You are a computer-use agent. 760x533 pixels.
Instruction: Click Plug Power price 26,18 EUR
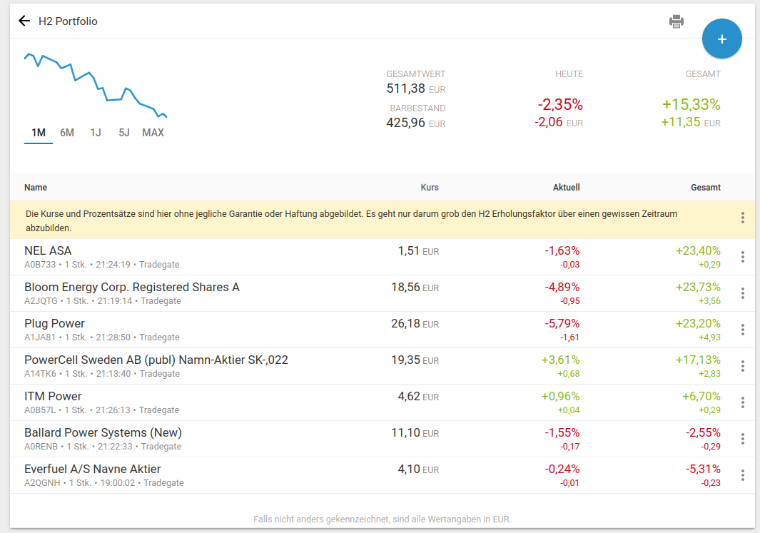point(415,324)
